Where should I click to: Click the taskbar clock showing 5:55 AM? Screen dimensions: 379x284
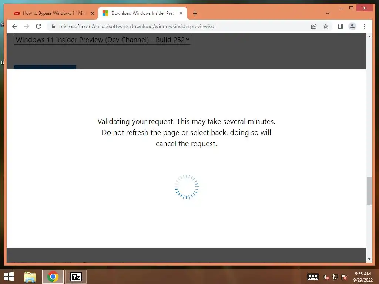(363, 277)
